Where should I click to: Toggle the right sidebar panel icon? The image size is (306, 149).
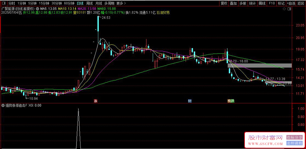(x=289, y=9)
